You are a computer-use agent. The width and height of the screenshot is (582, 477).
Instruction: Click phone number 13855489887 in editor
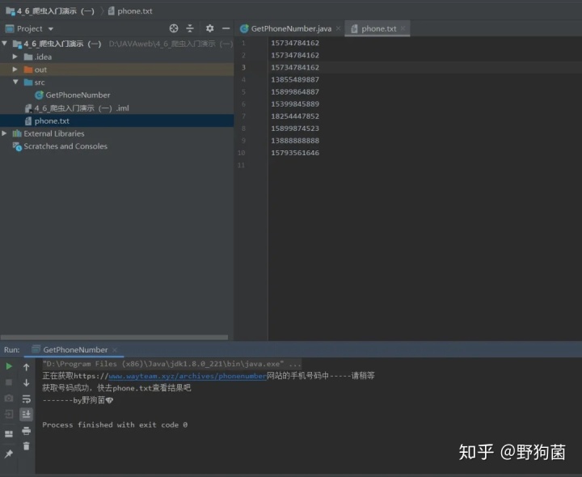pyautogui.click(x=295, y=79)
